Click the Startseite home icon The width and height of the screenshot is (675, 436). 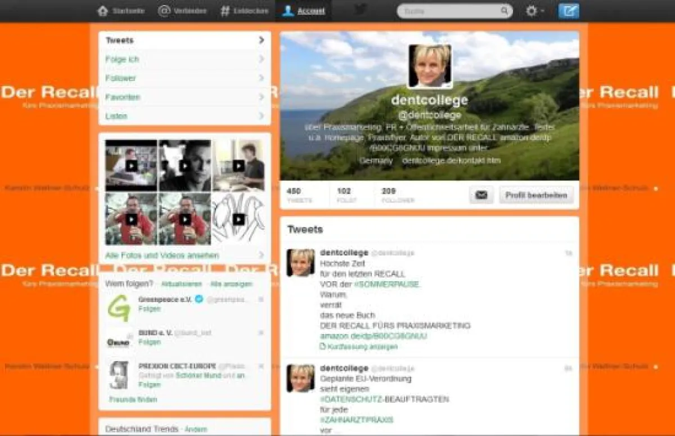pyautogui.click(x=103, y=10)
